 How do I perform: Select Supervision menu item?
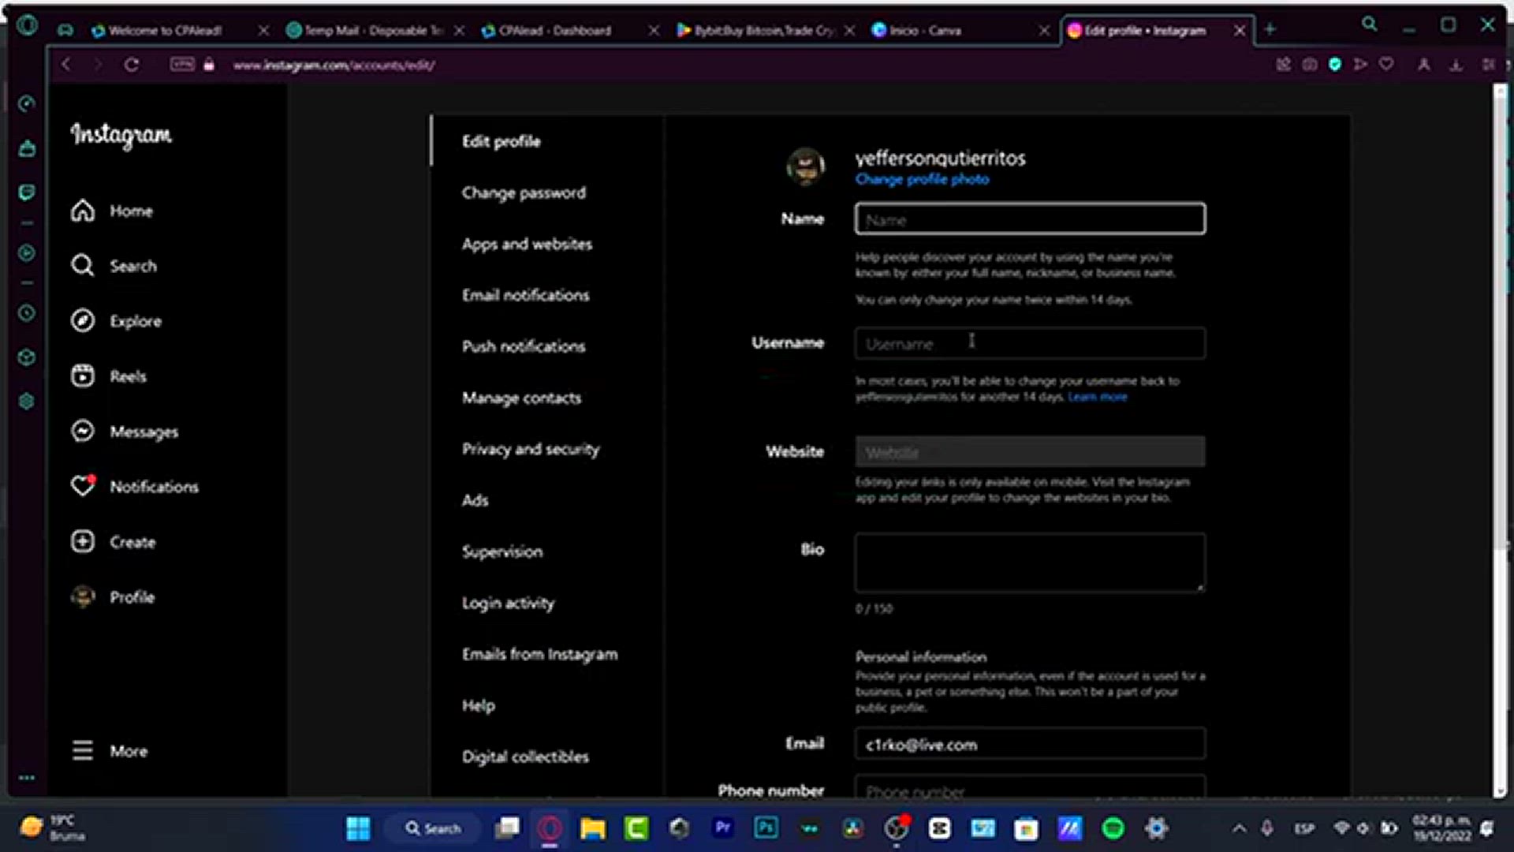coord(502,552)
